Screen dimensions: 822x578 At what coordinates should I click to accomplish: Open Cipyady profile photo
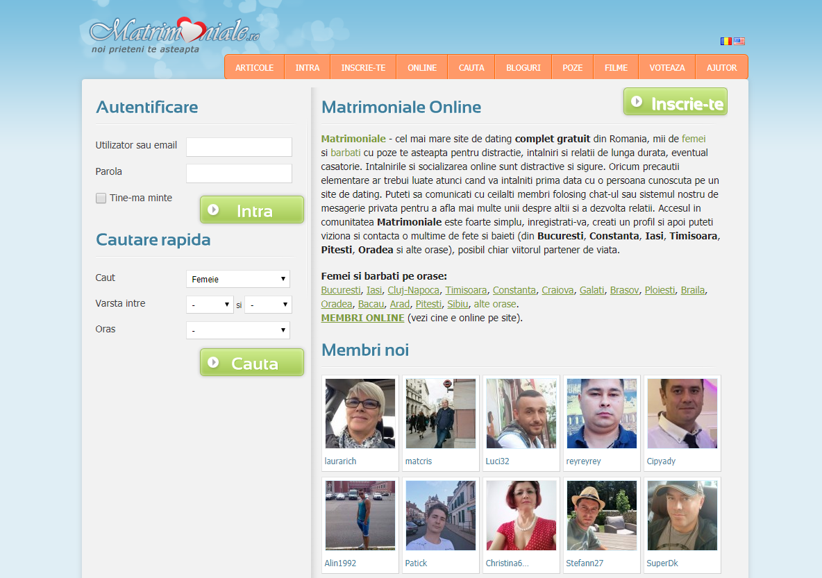point(682,414)
